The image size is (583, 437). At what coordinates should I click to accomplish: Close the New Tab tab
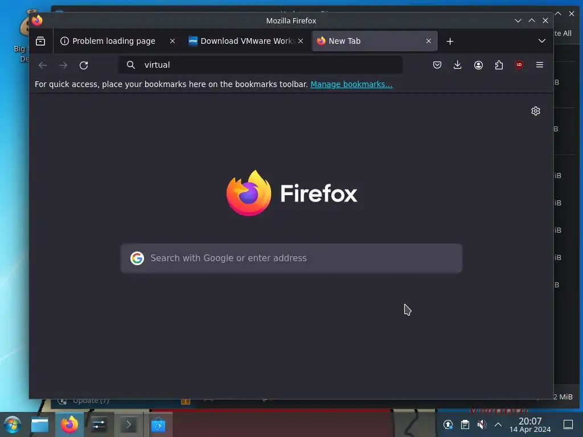[428, 41]
